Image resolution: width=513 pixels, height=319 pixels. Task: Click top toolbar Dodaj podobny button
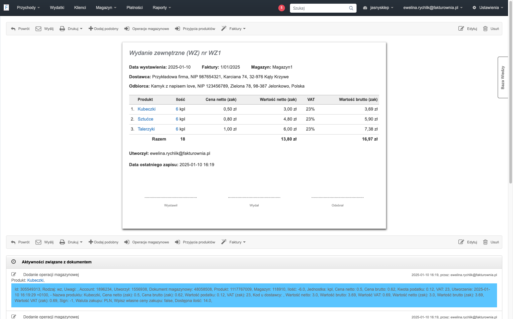pos(104,29)
